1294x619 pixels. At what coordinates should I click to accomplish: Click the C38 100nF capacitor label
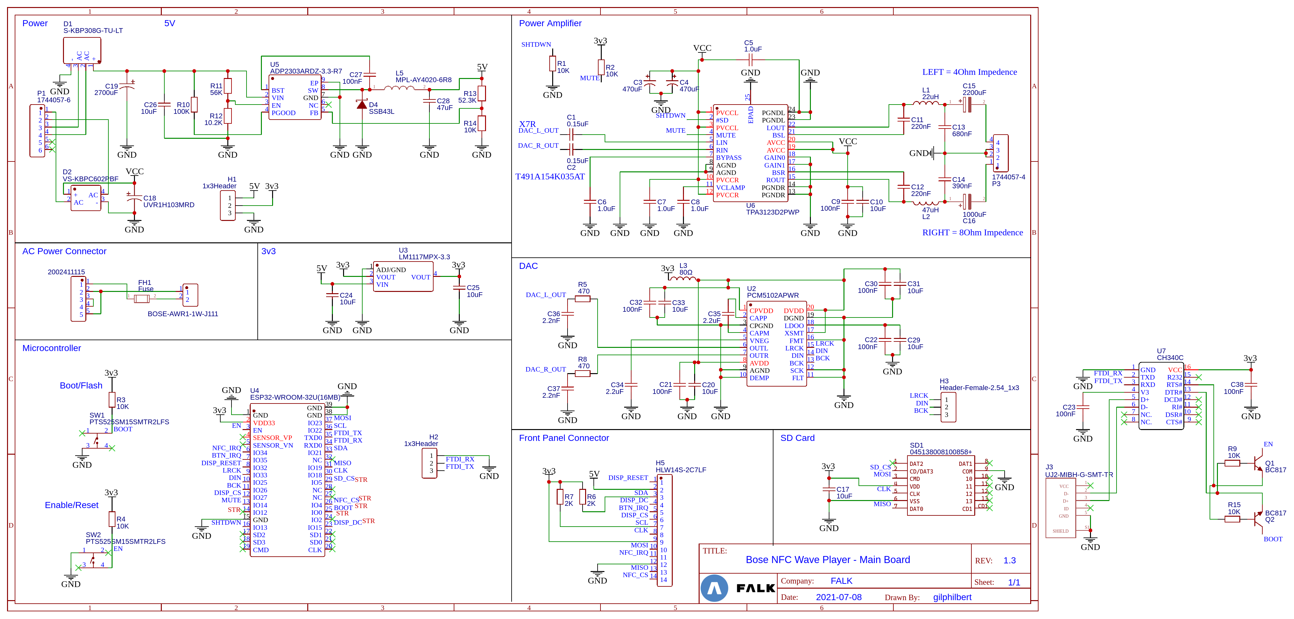1233,388
